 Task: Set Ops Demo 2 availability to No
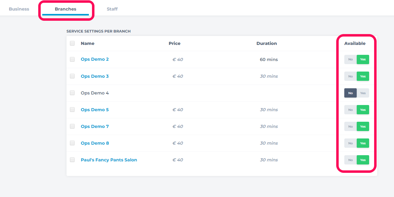[x=350, y=59]
